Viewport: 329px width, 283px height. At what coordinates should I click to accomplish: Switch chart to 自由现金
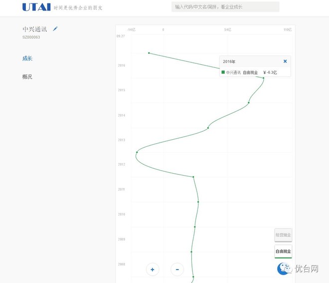[x=283, y=251]
